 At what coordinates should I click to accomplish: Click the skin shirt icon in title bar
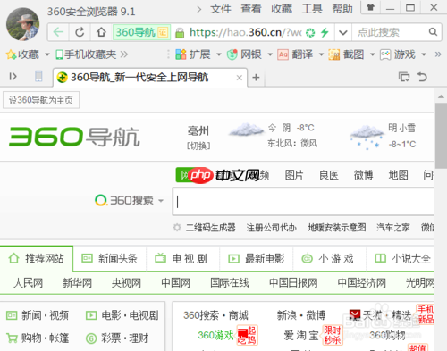point(370,7)
